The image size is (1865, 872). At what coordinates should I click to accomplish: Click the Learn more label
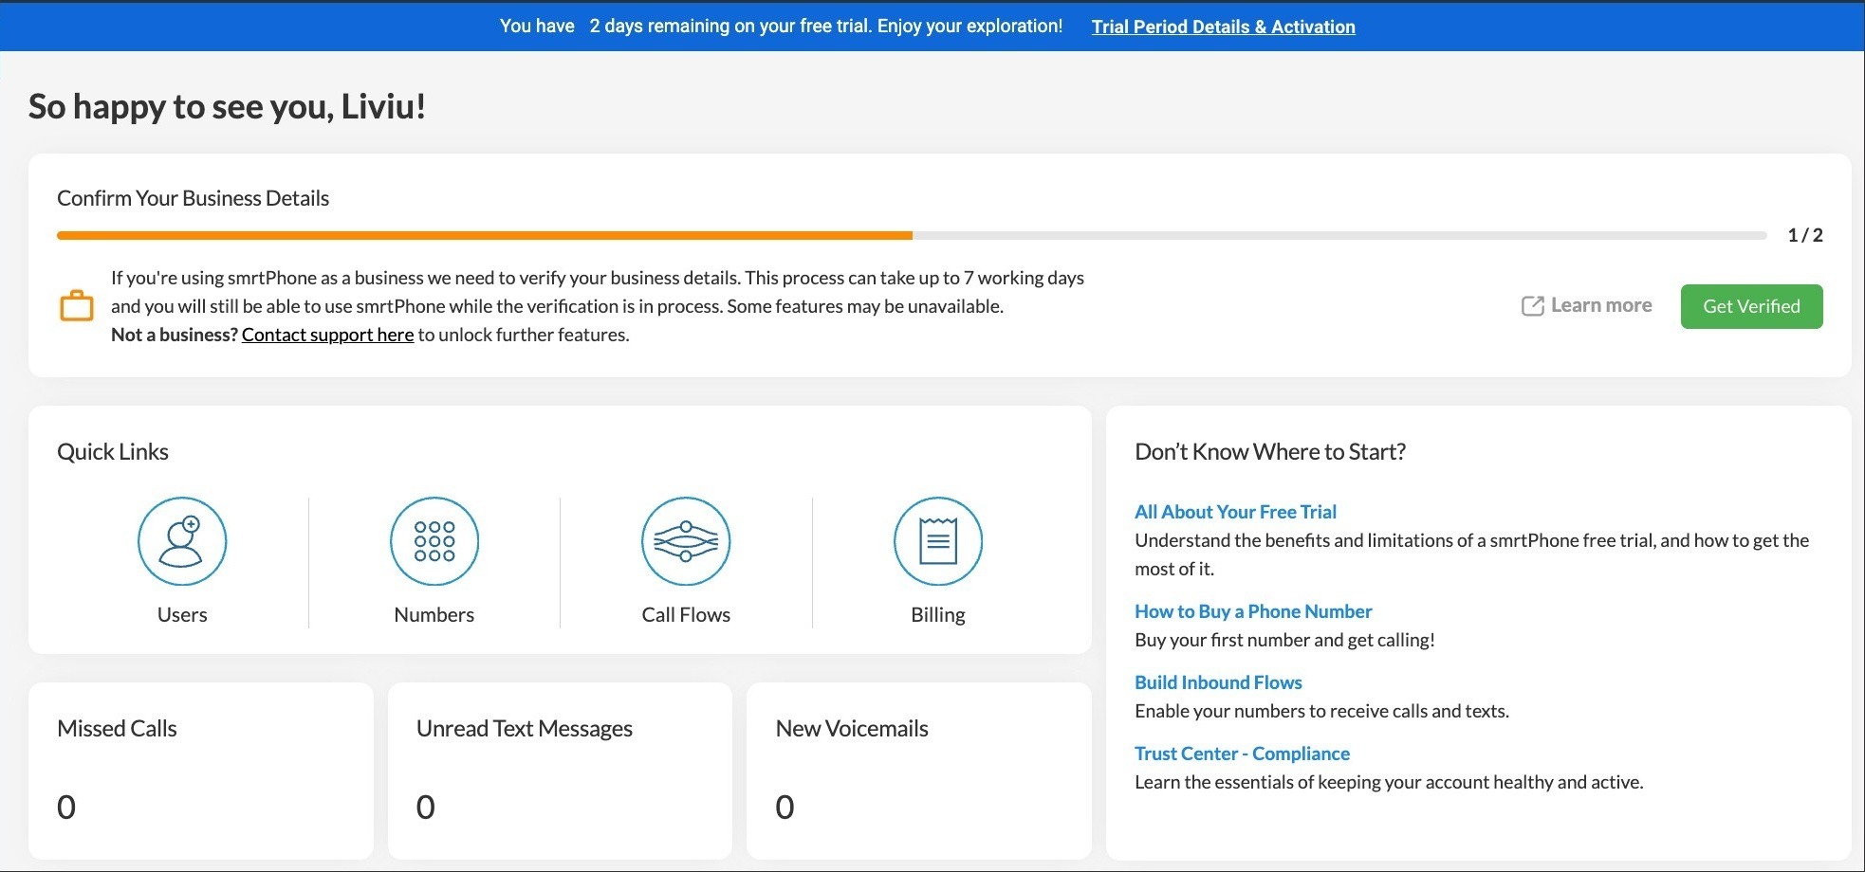click(1601, 304)
